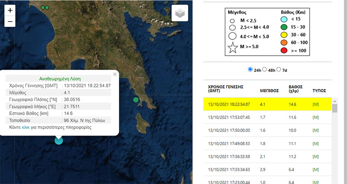
Task: Select the 48h time range
Action: 265,69
